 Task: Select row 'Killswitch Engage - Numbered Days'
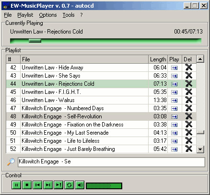coord(101,108)
